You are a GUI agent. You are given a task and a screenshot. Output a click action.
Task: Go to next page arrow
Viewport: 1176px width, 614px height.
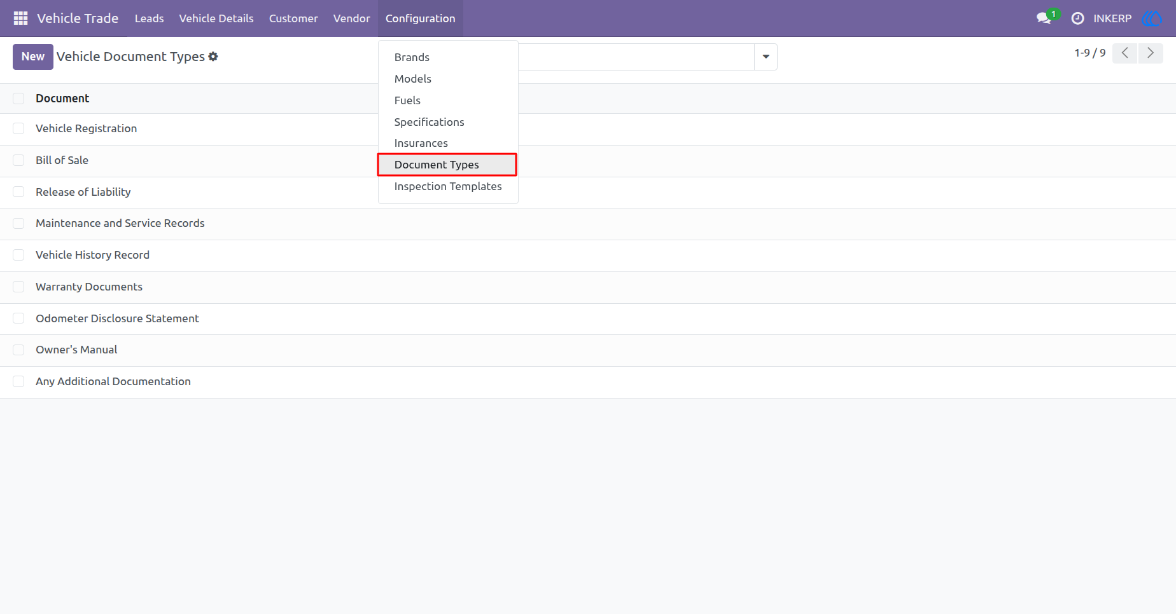tap(1151, 53)
